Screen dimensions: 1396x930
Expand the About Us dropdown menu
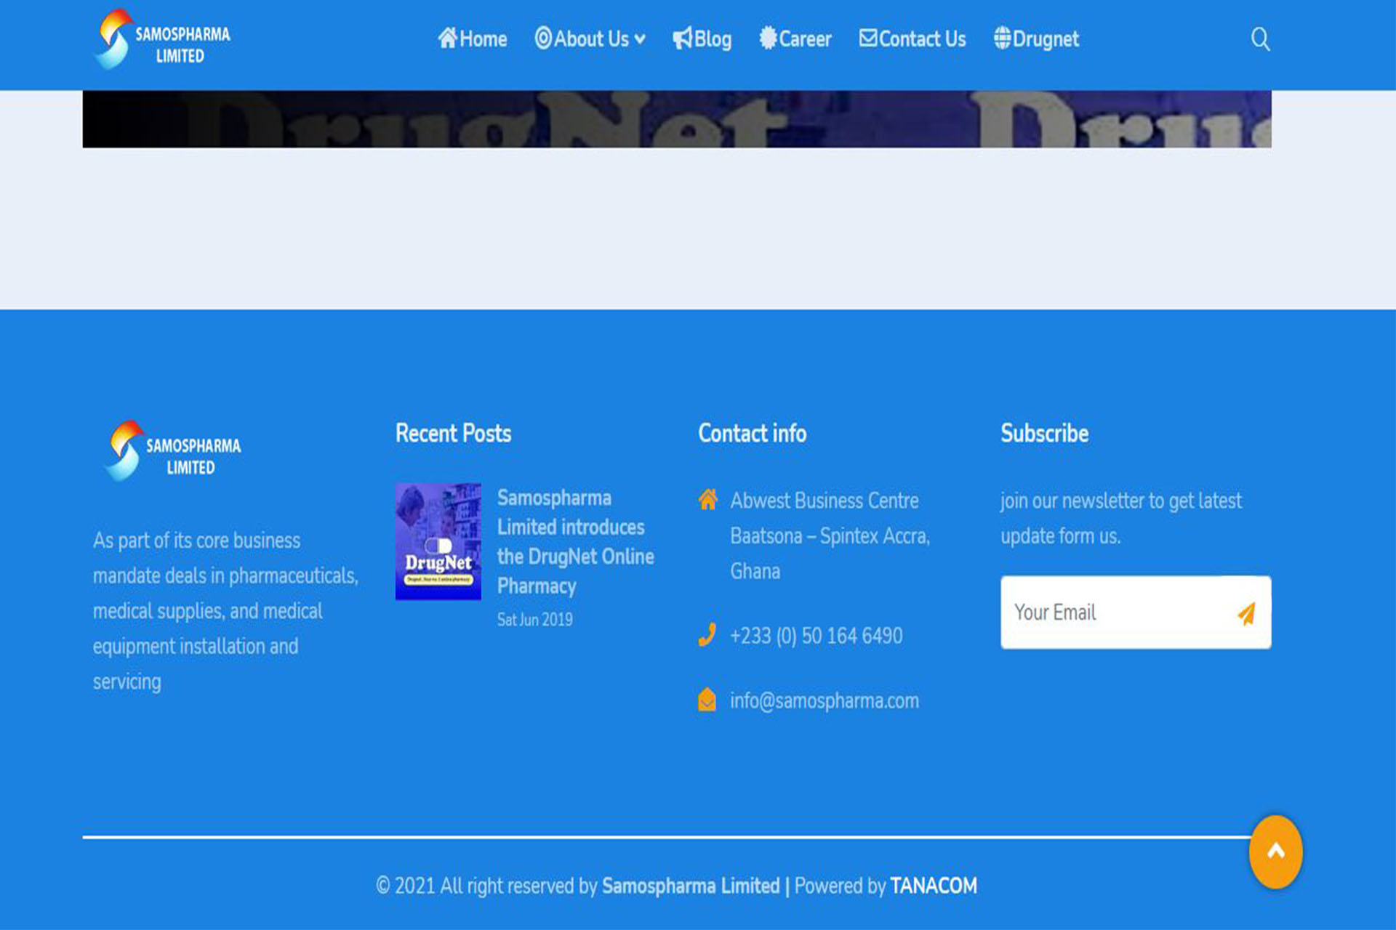point(590,39)
